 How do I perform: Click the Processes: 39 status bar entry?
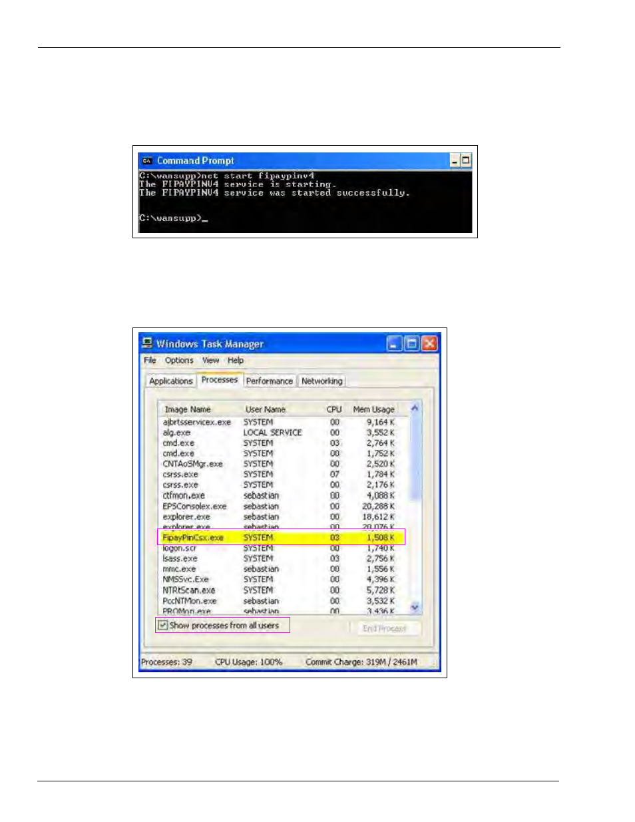pyautogui.click(x=166, y=662)
